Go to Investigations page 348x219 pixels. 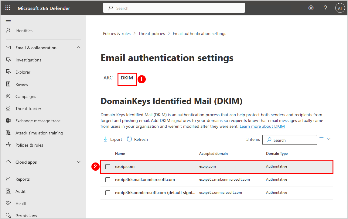point(29,60)
